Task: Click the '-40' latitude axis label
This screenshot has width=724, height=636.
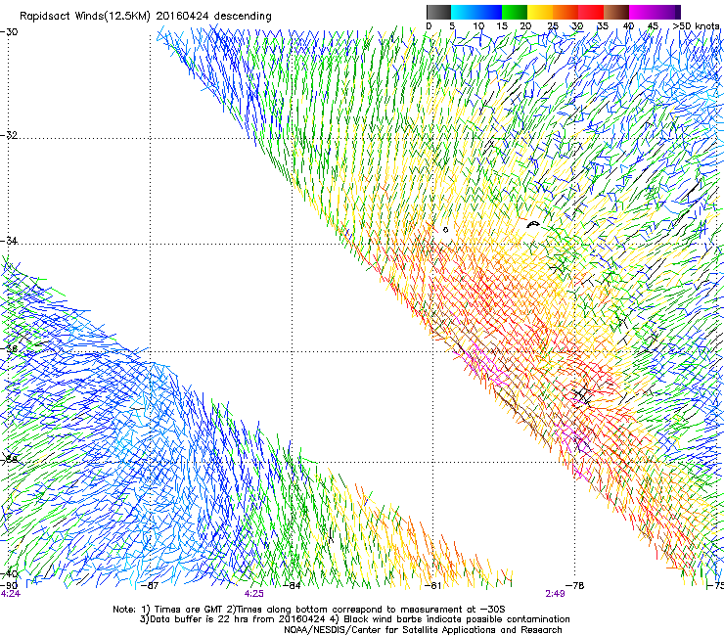Action: point(9,573)
